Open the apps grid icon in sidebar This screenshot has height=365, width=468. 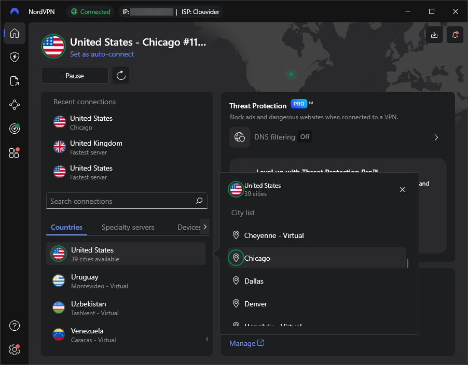15,152
